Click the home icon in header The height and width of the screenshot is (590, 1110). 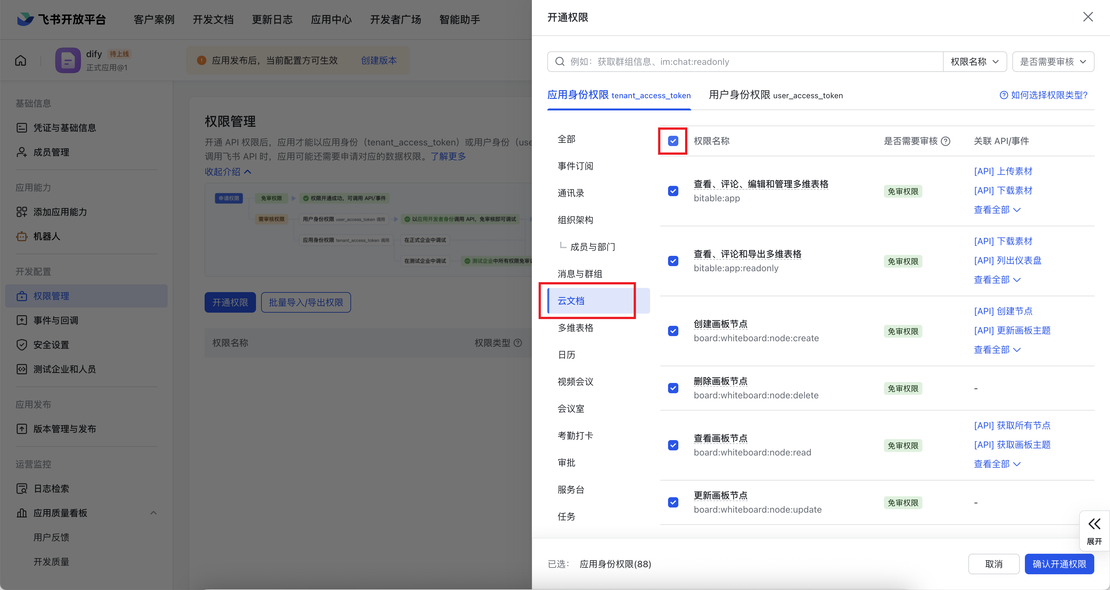[21, 61]
